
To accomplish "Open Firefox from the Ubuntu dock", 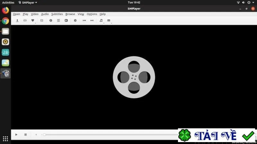I will pyautogui.click(x=5, y=10).
